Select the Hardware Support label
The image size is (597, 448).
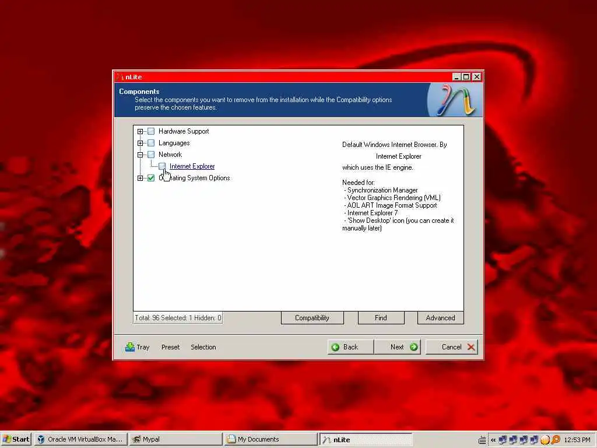[184, 131]
